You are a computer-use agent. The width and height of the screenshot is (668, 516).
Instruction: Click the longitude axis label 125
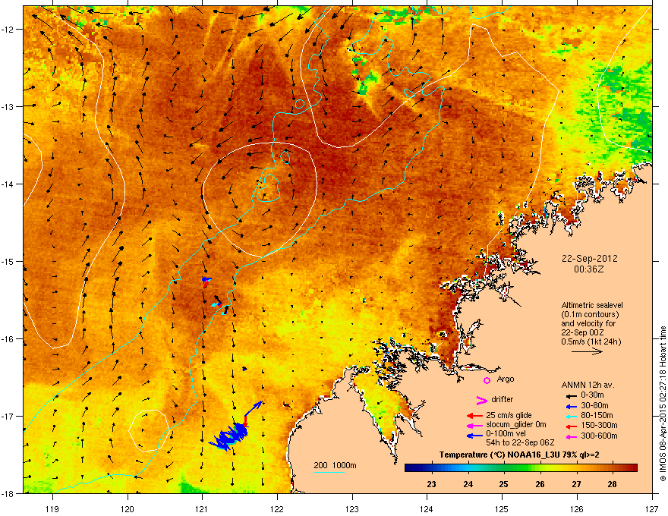click(x=502, y=508)
